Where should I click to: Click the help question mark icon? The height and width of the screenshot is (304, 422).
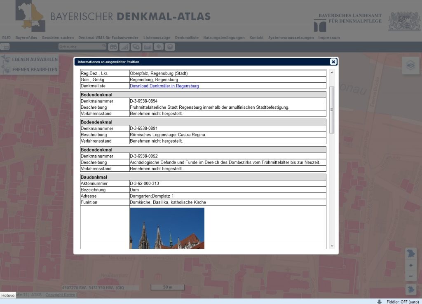click(170, 47)
